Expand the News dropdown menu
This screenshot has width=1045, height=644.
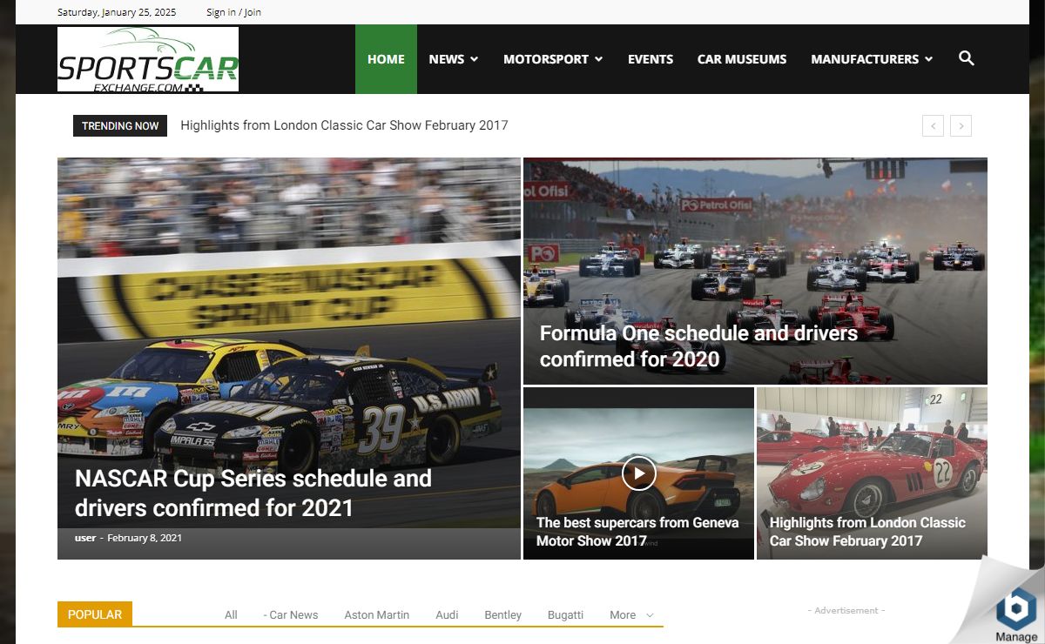pos(453,59)
